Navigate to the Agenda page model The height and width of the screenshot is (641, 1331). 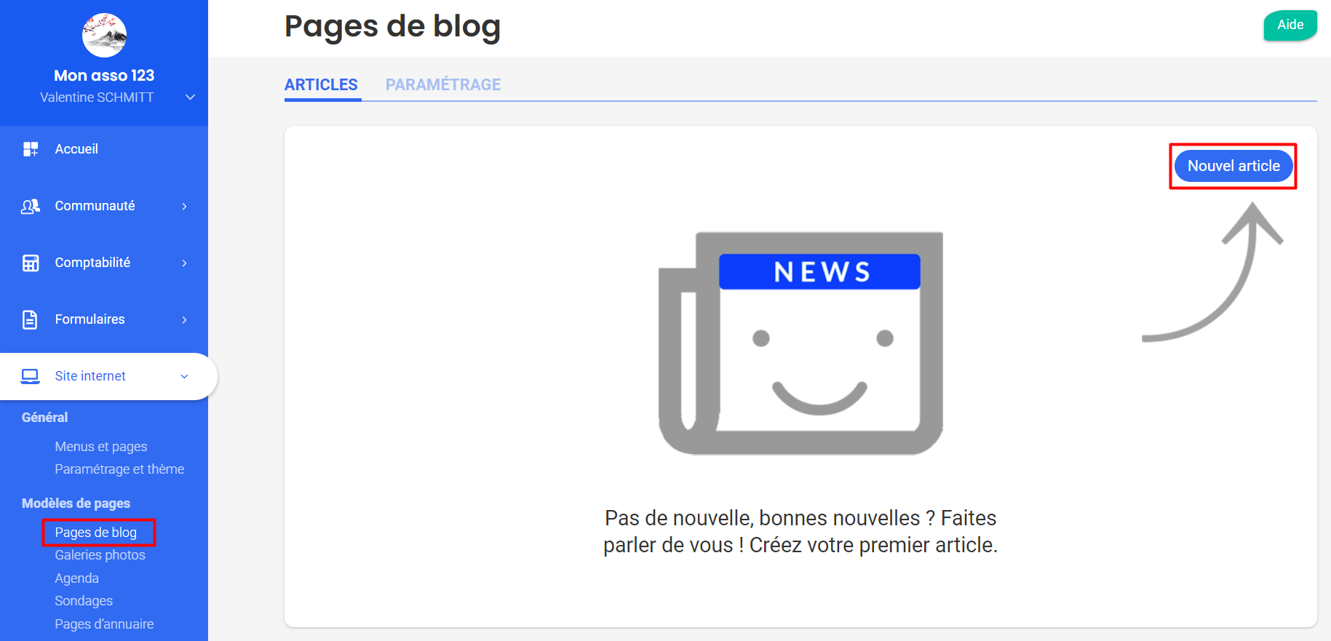coord(76,578)
